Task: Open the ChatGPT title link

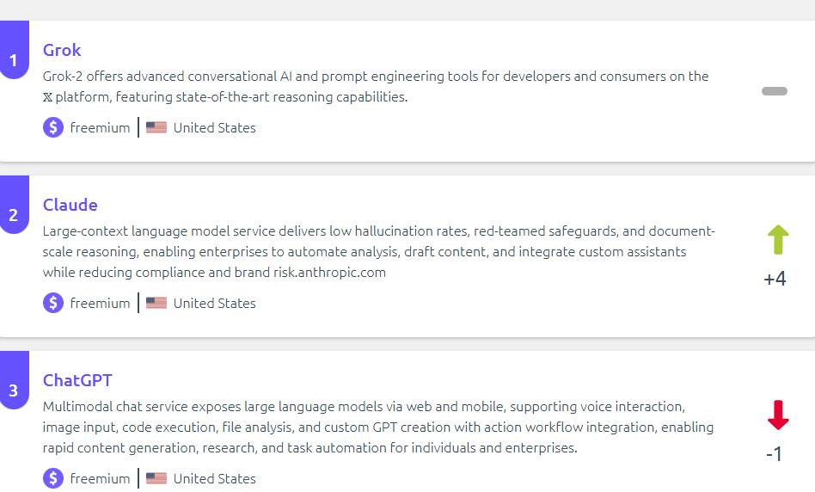Action: tap(77, 380)
